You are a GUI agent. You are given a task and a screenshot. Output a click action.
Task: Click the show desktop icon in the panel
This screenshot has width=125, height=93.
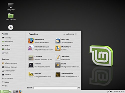10,92
